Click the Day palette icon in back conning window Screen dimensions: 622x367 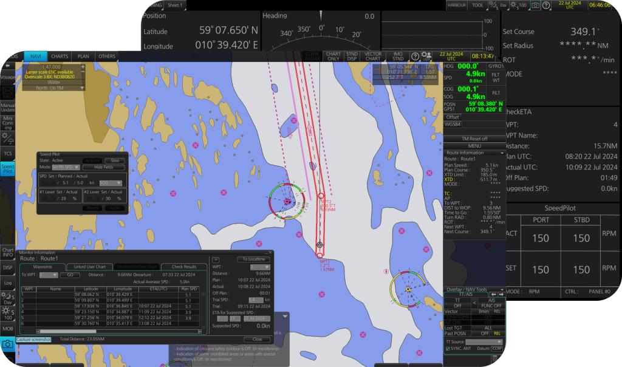tap(497, 5)
